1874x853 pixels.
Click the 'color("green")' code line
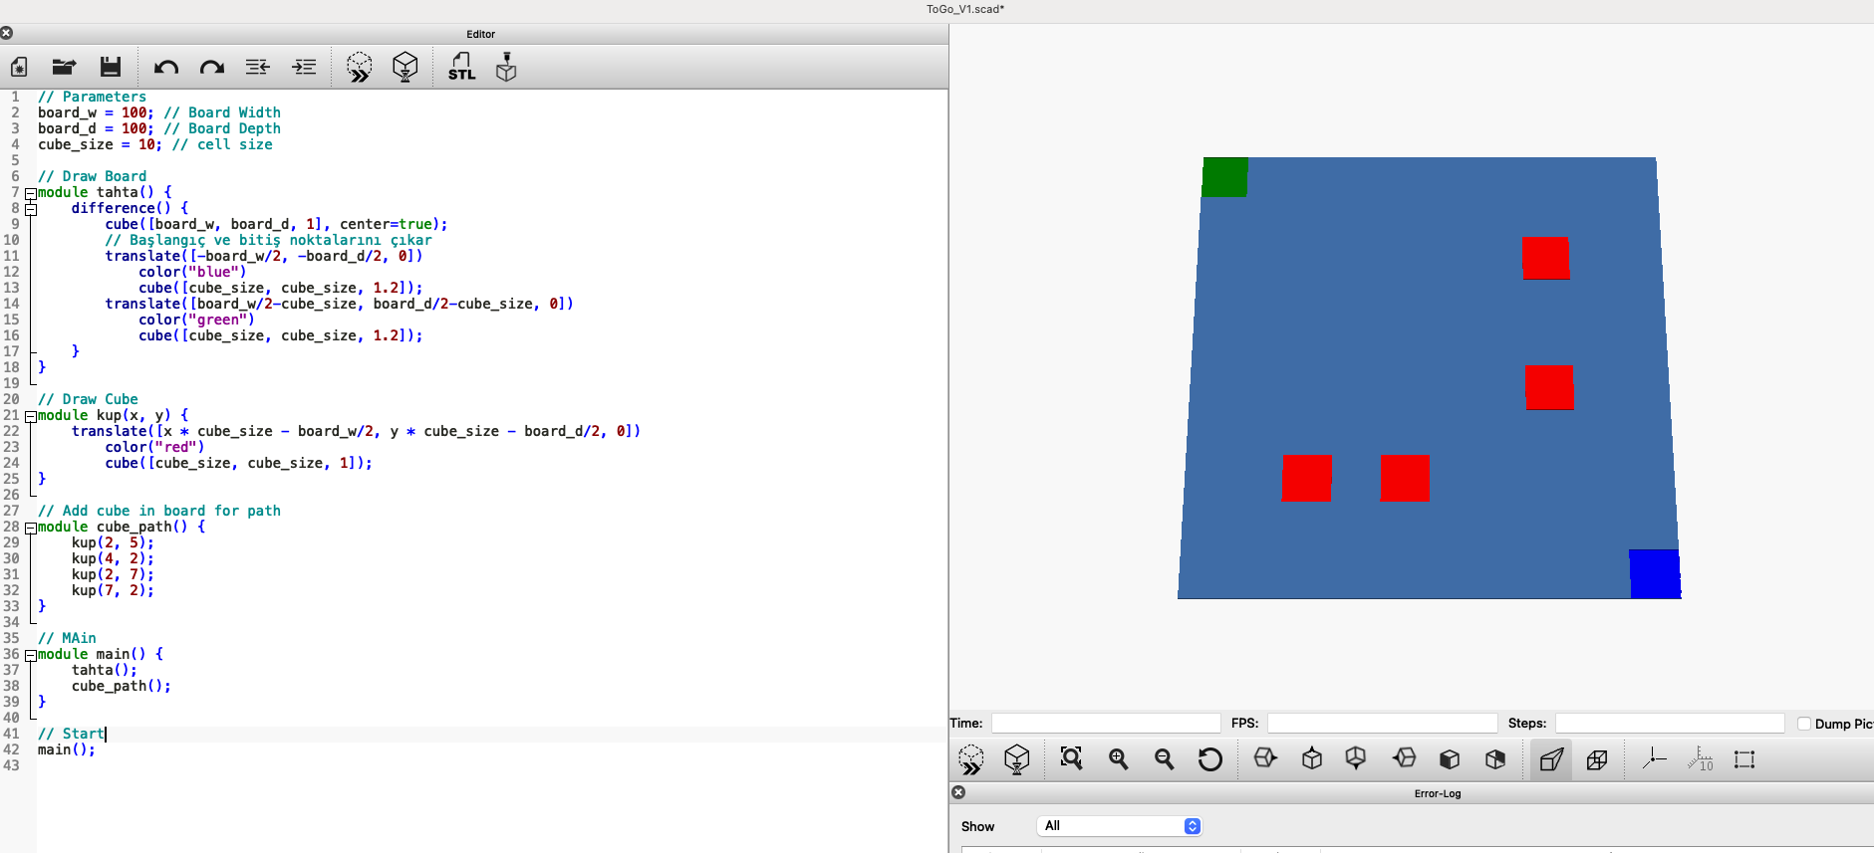[196, 320]
